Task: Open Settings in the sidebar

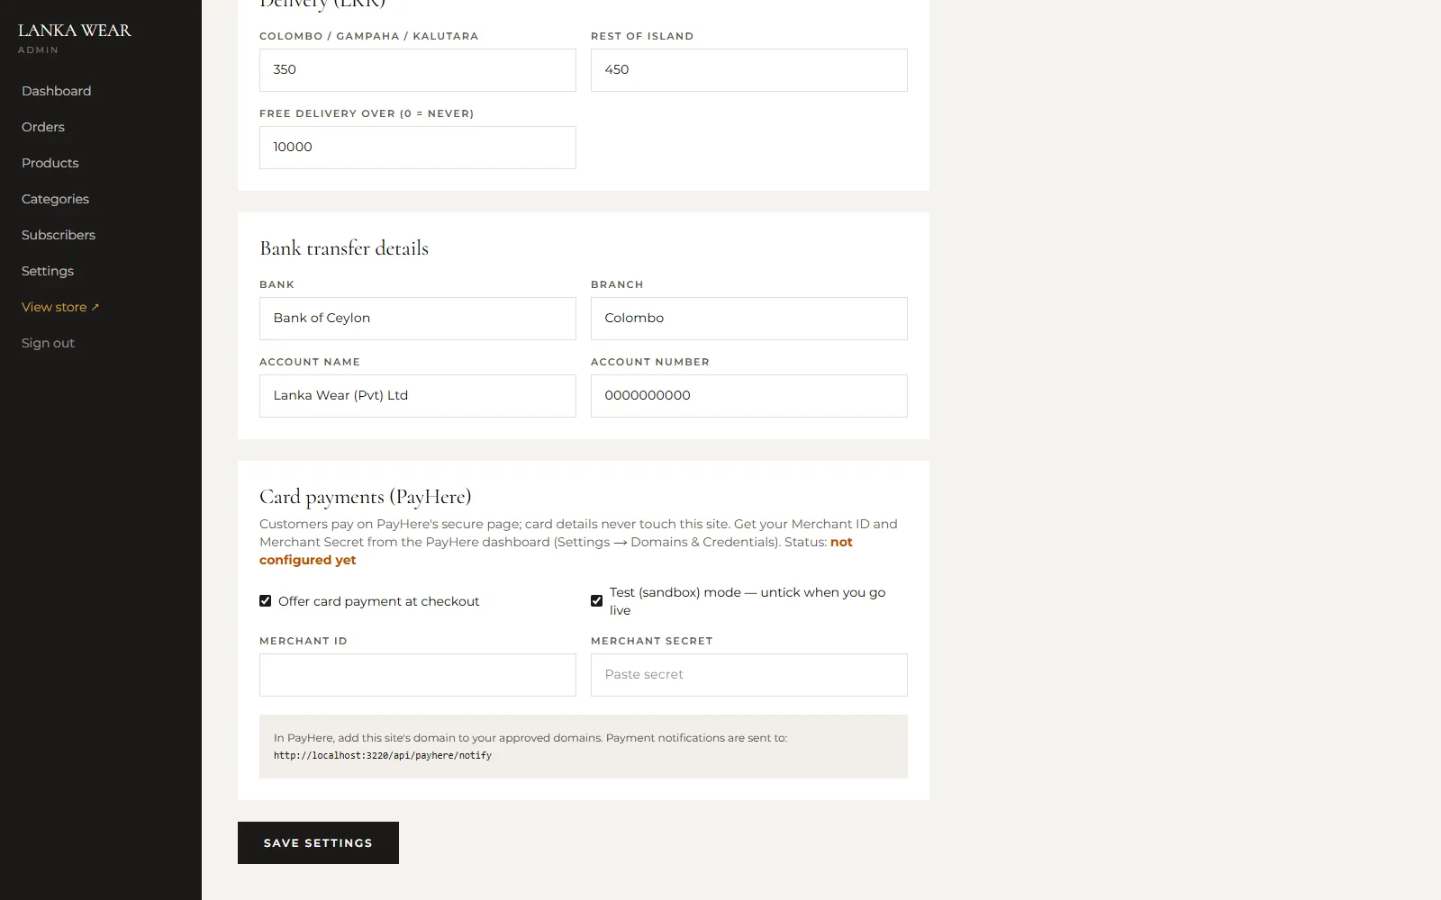Action: (48, 271)
